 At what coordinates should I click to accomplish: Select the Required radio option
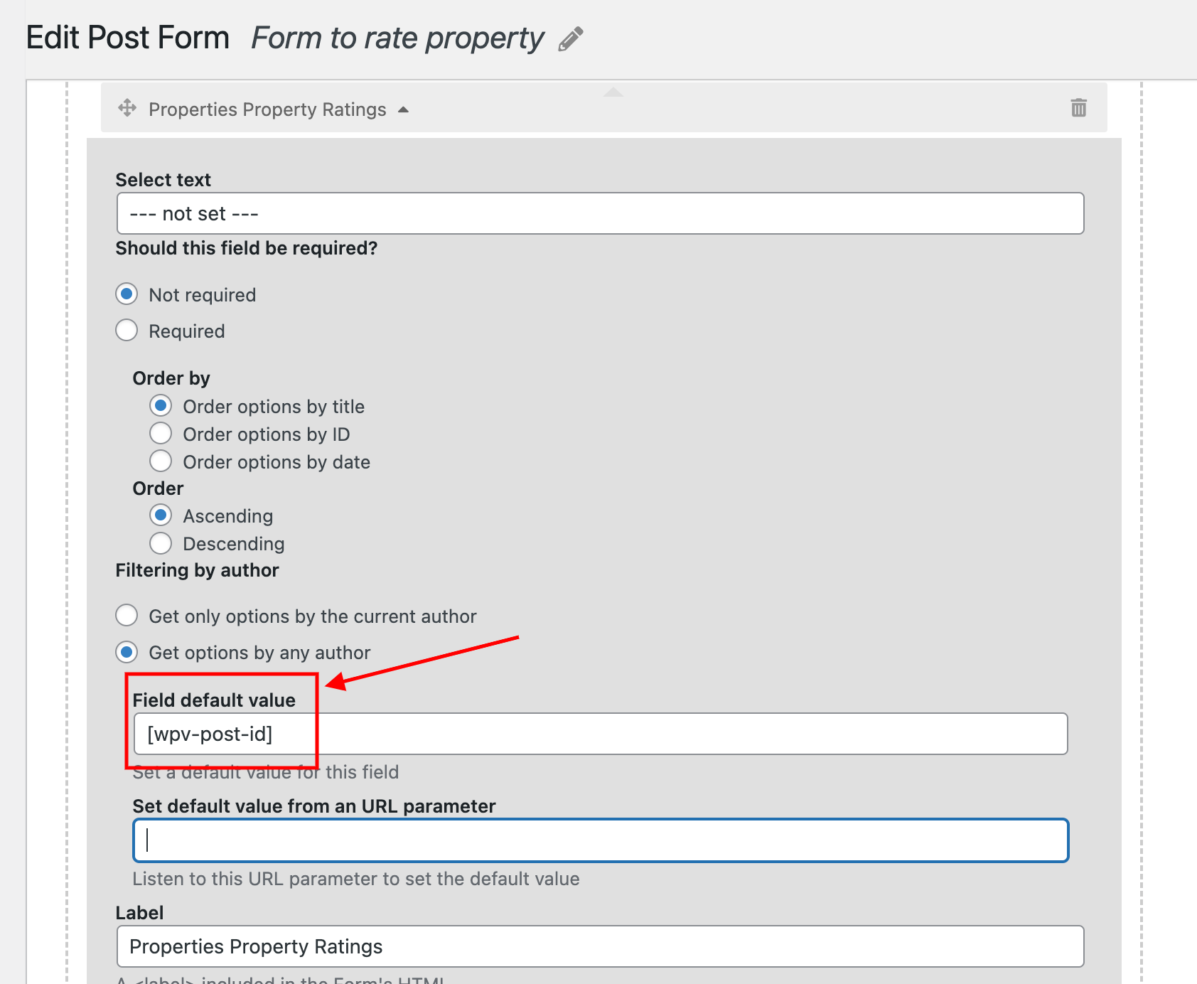click(127, 330)
